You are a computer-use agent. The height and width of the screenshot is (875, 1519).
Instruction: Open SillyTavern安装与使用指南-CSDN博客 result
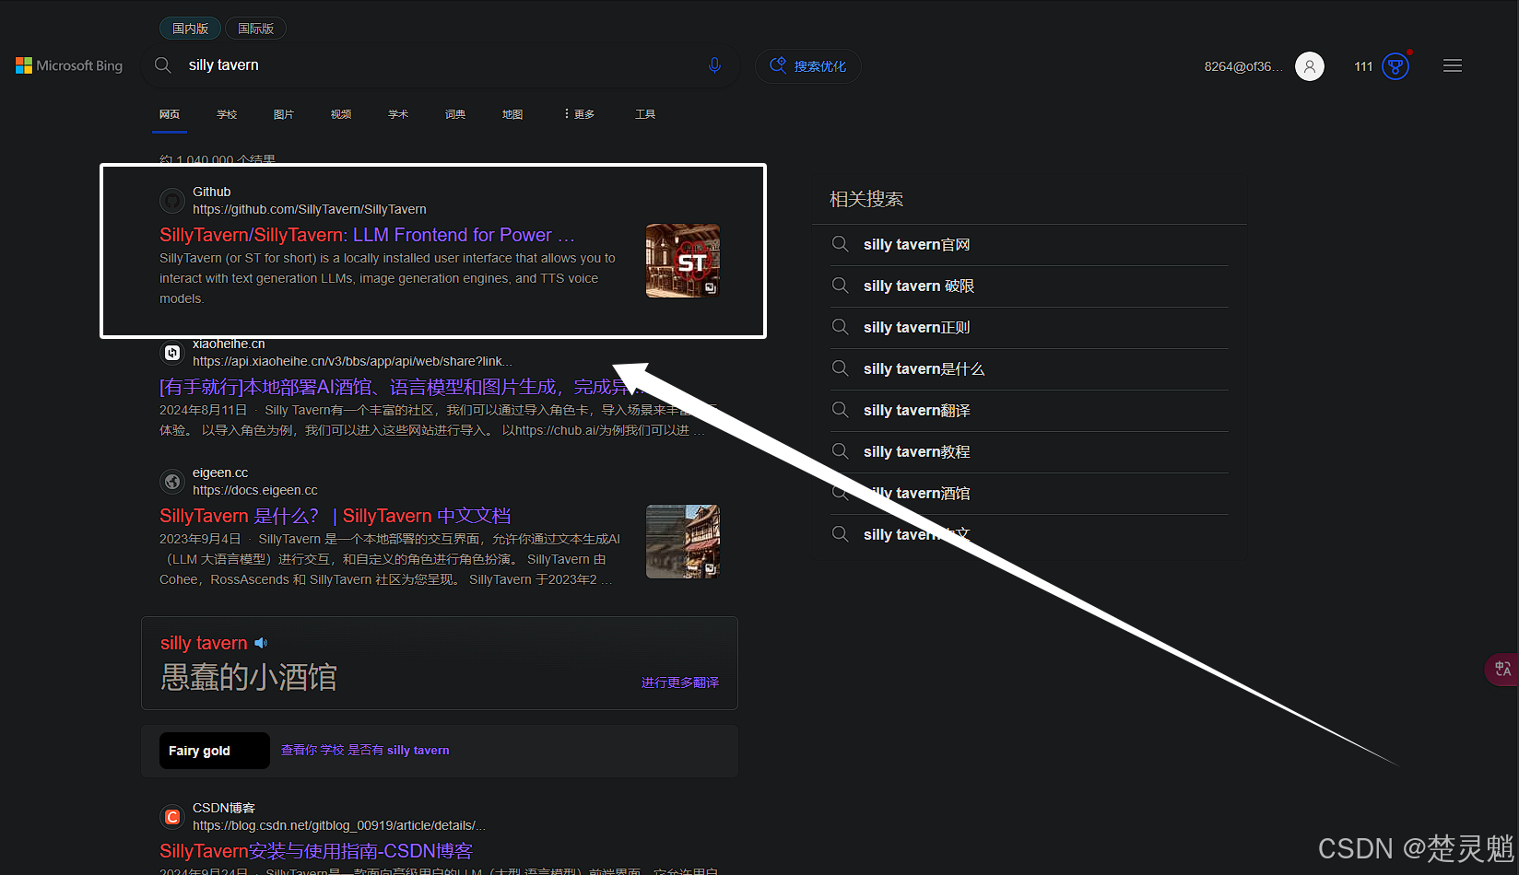[x=316, y=851]
